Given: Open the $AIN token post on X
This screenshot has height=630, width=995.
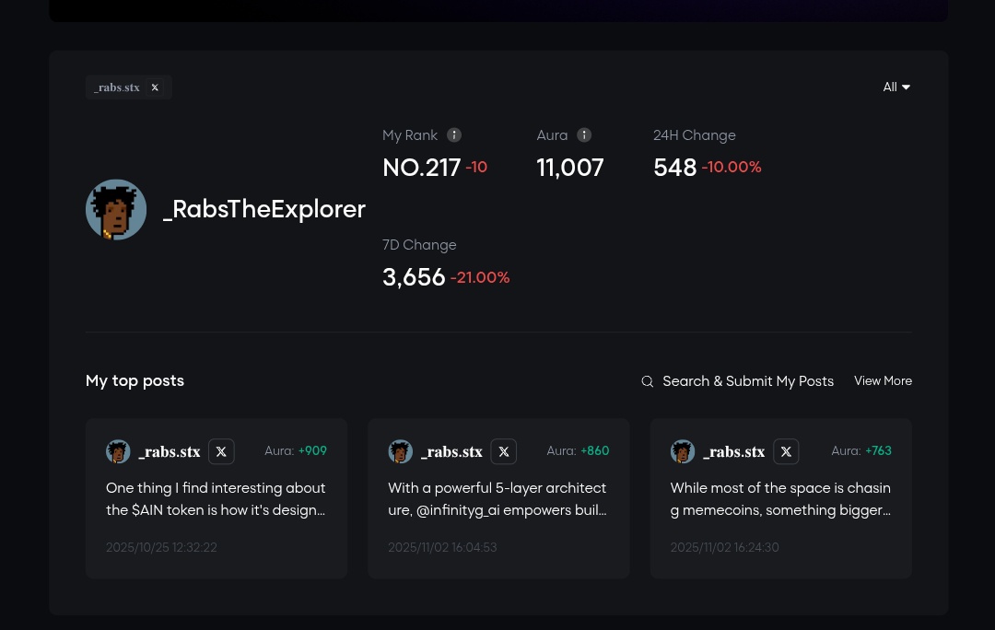Looking at the screenshot, I should (x=221, y=451).
